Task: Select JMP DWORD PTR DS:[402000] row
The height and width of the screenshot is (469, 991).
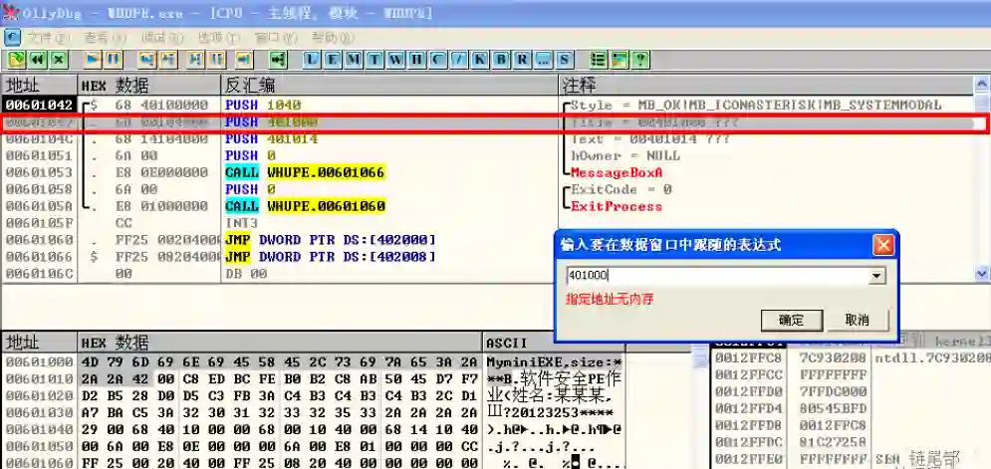Action: point(331,240)
